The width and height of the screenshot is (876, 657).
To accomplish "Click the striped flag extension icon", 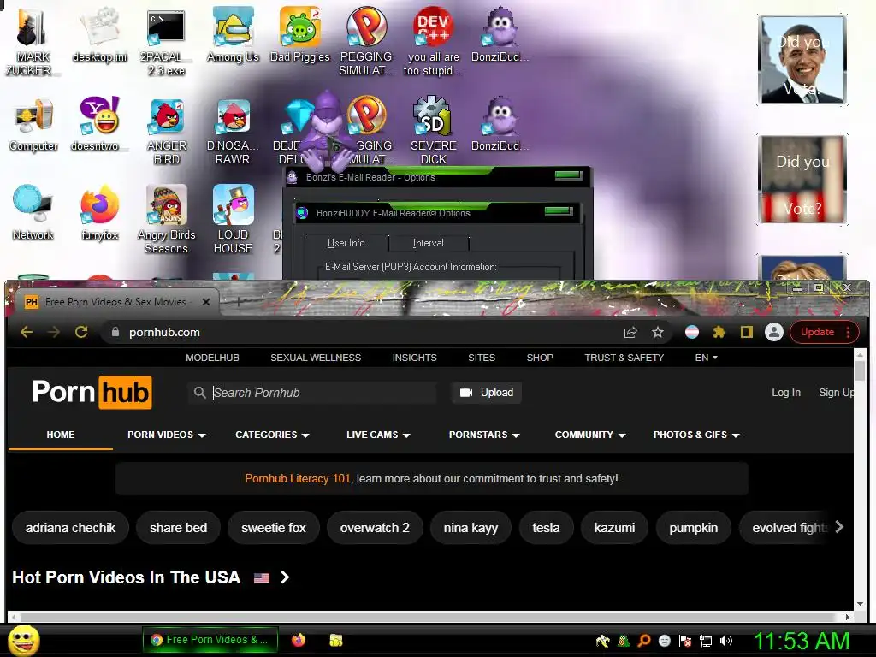I will tap(691, 333).
